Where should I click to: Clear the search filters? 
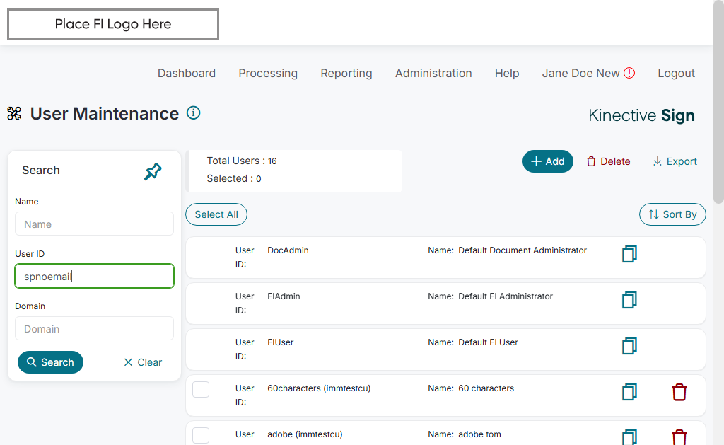(143, 362)
